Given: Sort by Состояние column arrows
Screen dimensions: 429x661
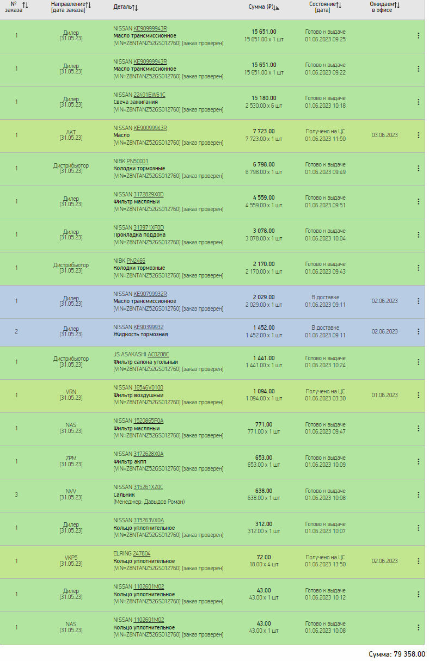Looking at the screenshot, I should [x=339, y=5].
